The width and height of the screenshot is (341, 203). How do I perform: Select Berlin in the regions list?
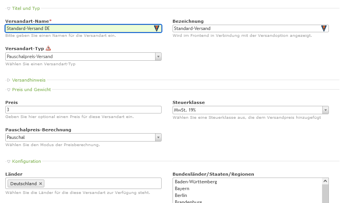pos(181,195)
